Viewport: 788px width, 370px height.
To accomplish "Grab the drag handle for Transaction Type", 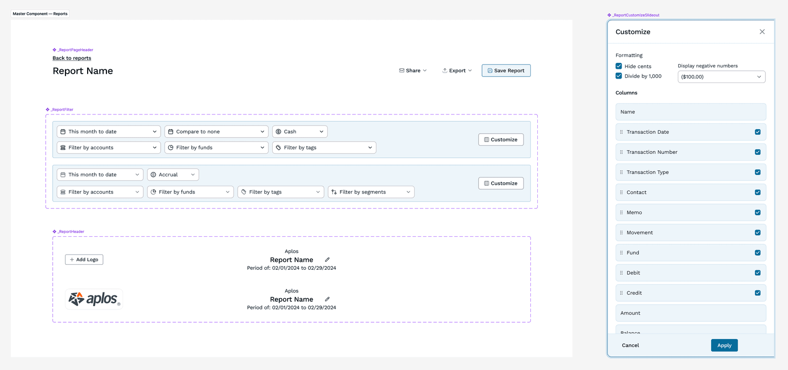I will tap(621, 172).
